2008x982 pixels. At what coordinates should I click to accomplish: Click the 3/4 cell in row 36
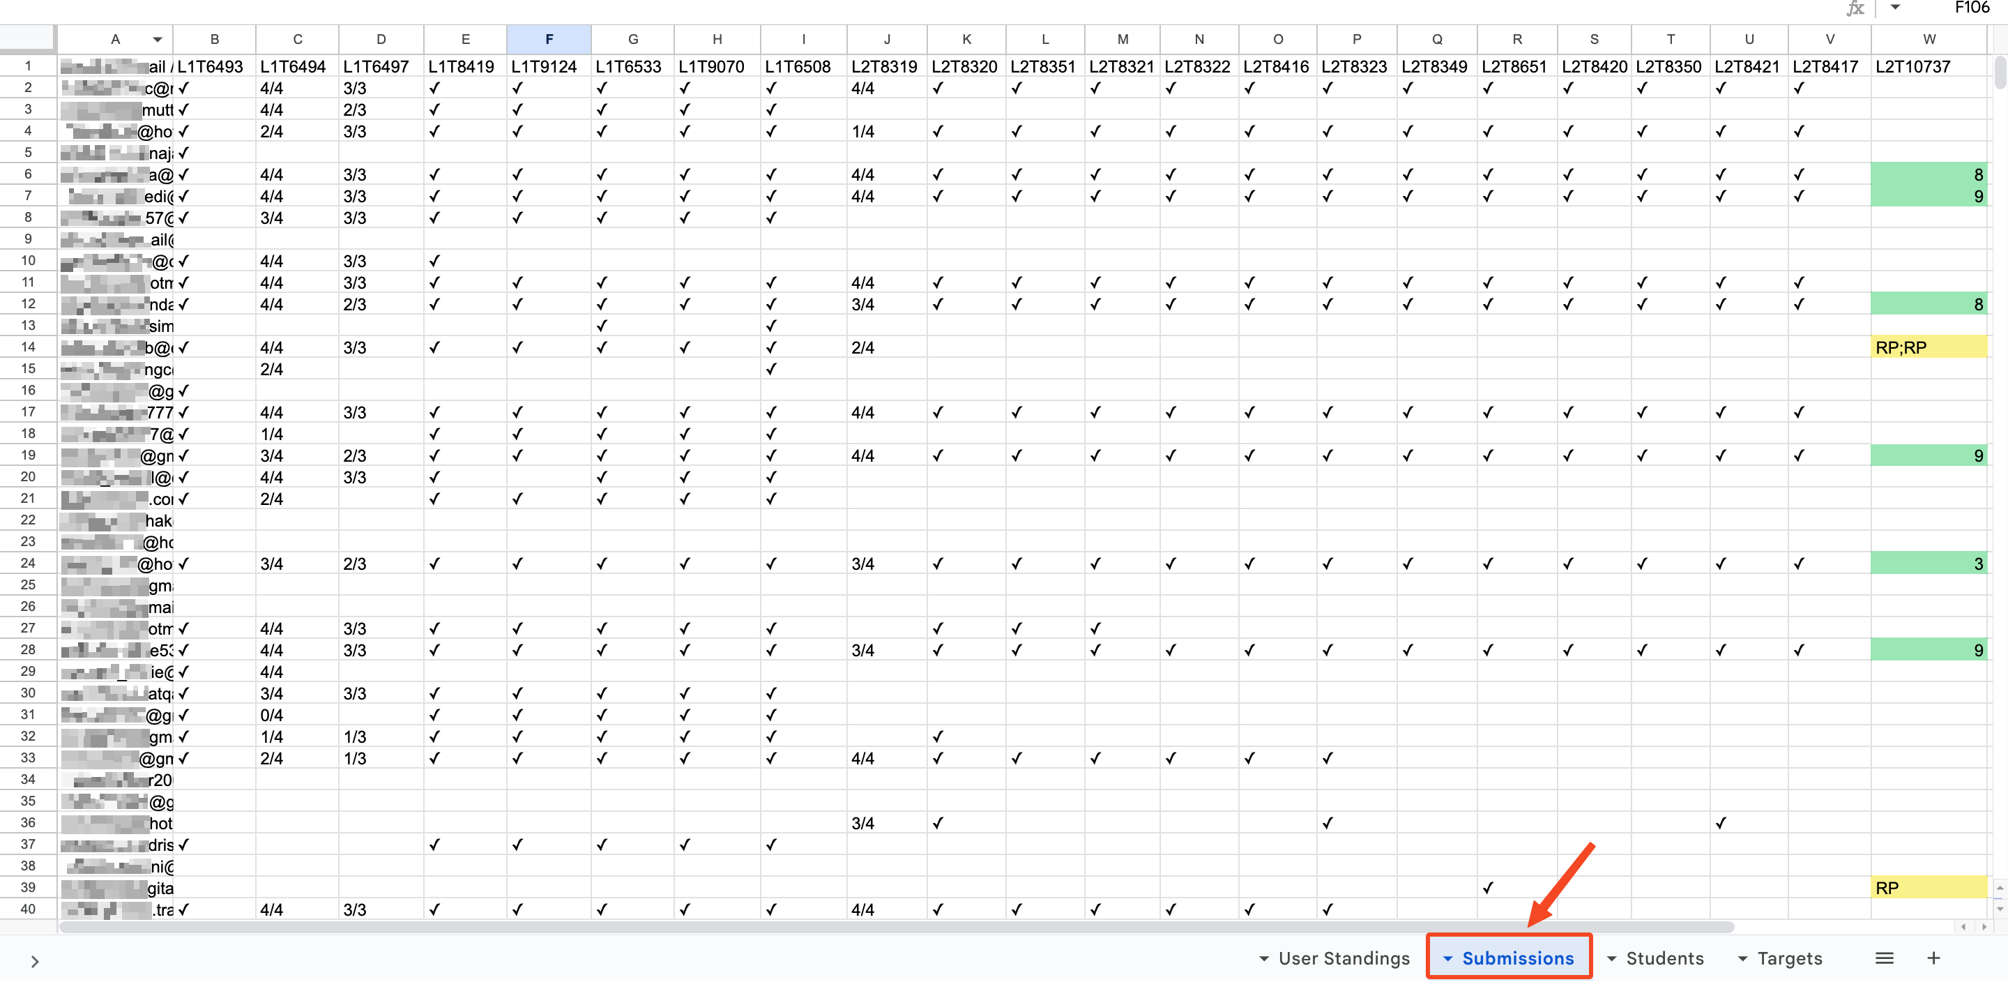coord(886,823)
